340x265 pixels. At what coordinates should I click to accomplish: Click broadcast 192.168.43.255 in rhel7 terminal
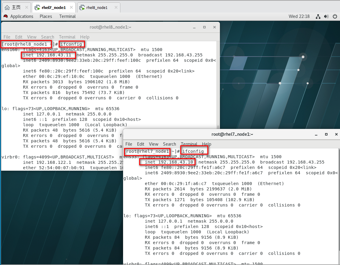pos(292,162)
